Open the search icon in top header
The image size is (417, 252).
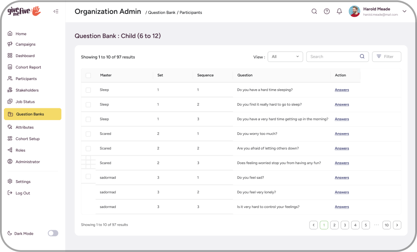(314, 11)
